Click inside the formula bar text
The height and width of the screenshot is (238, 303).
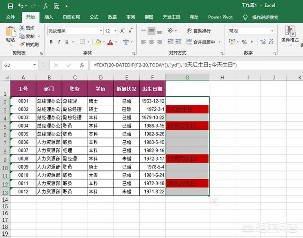(165, 65)
